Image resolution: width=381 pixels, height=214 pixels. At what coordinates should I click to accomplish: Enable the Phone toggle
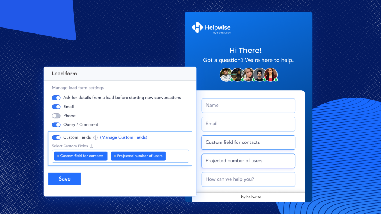56,116
